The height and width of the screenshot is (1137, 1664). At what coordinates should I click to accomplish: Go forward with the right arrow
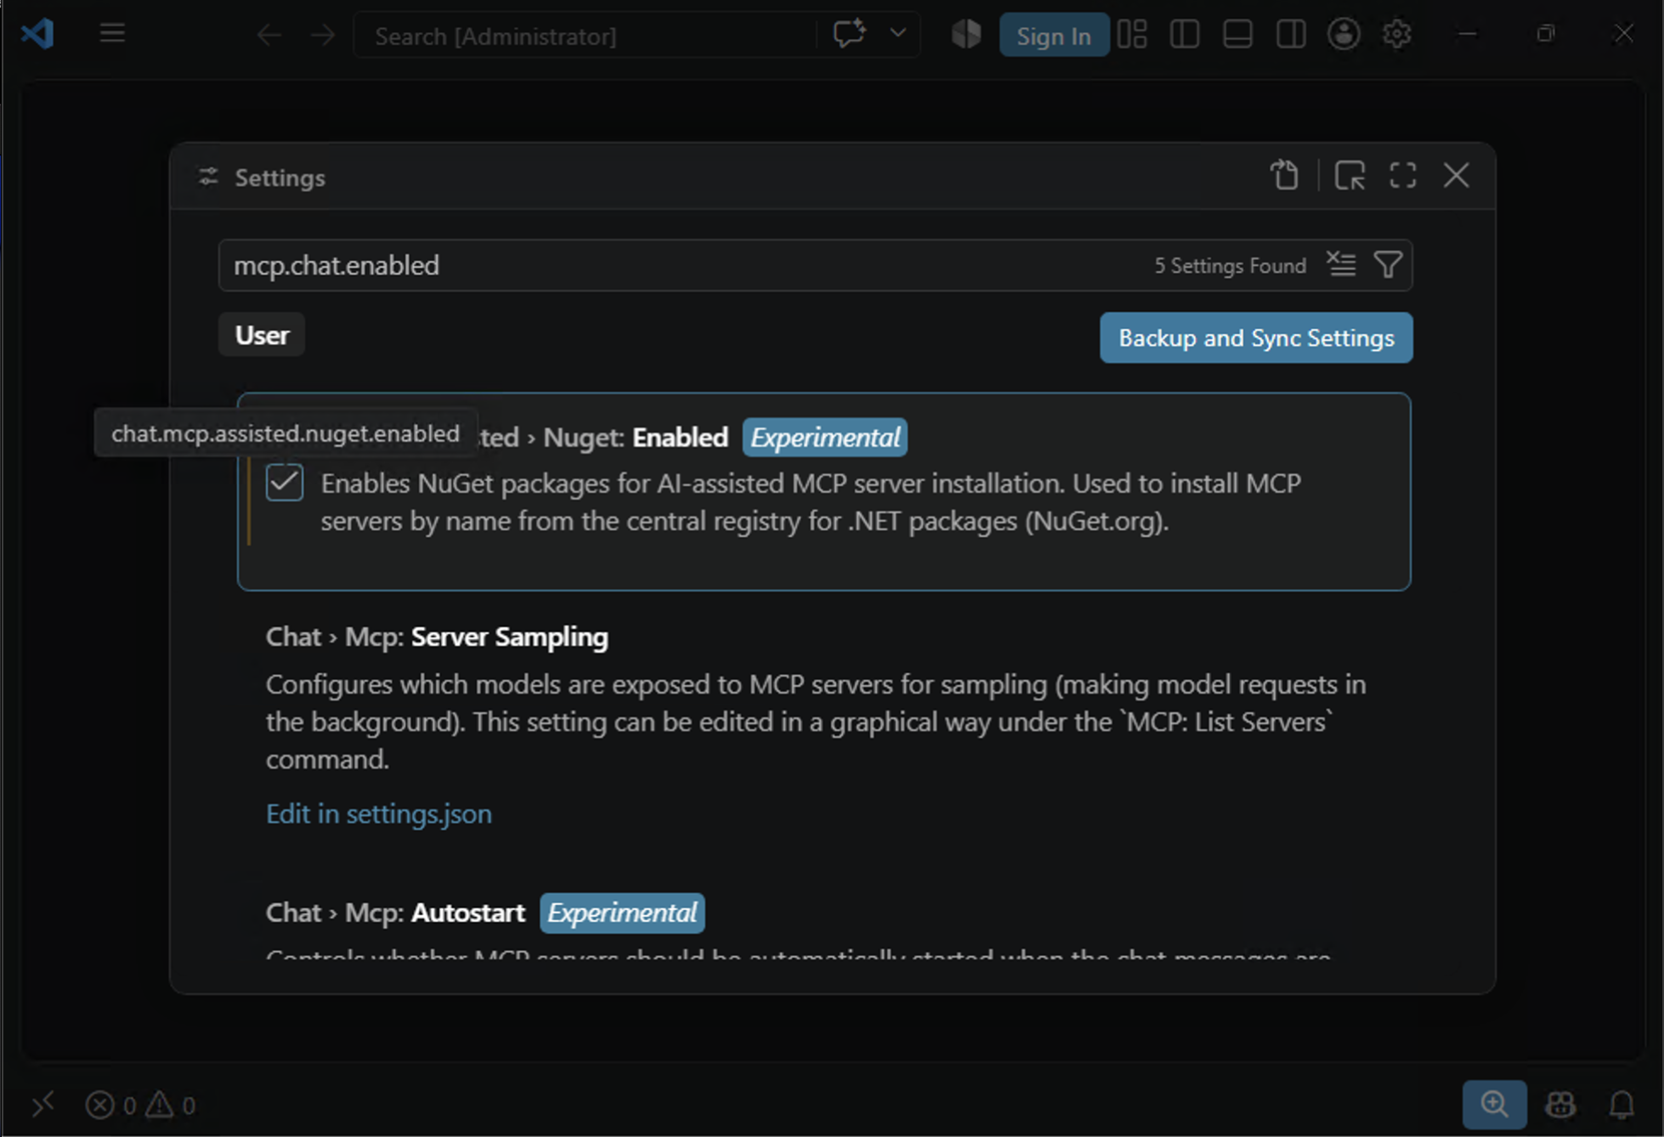click(x=323, y=36)
